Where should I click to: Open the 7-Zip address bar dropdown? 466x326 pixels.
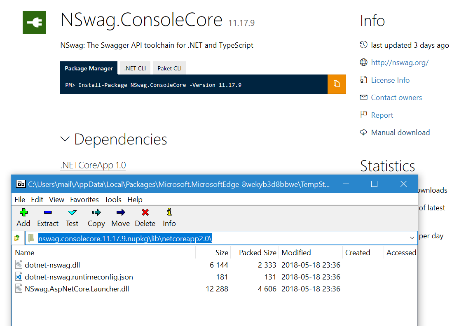click(412, 237)
